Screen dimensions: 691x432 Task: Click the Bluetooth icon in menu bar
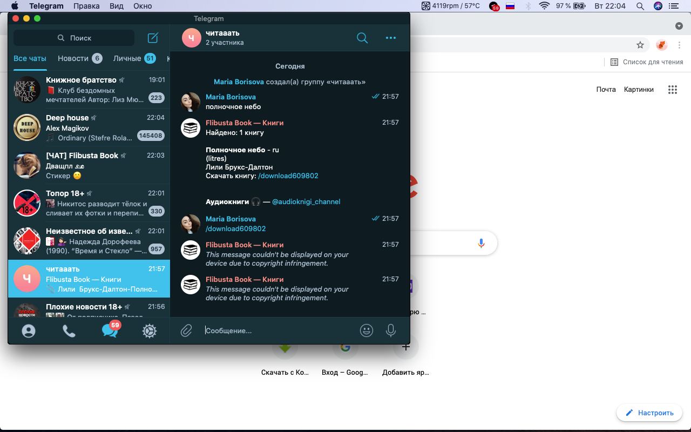click(x=529, y=6)
